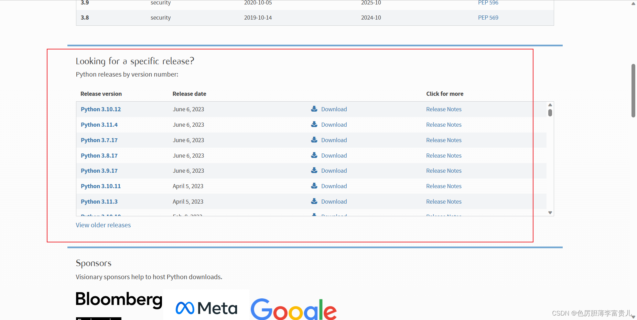Click Download link for Python 3.10.12
The image size is (637, 320).
pos(334,109)
